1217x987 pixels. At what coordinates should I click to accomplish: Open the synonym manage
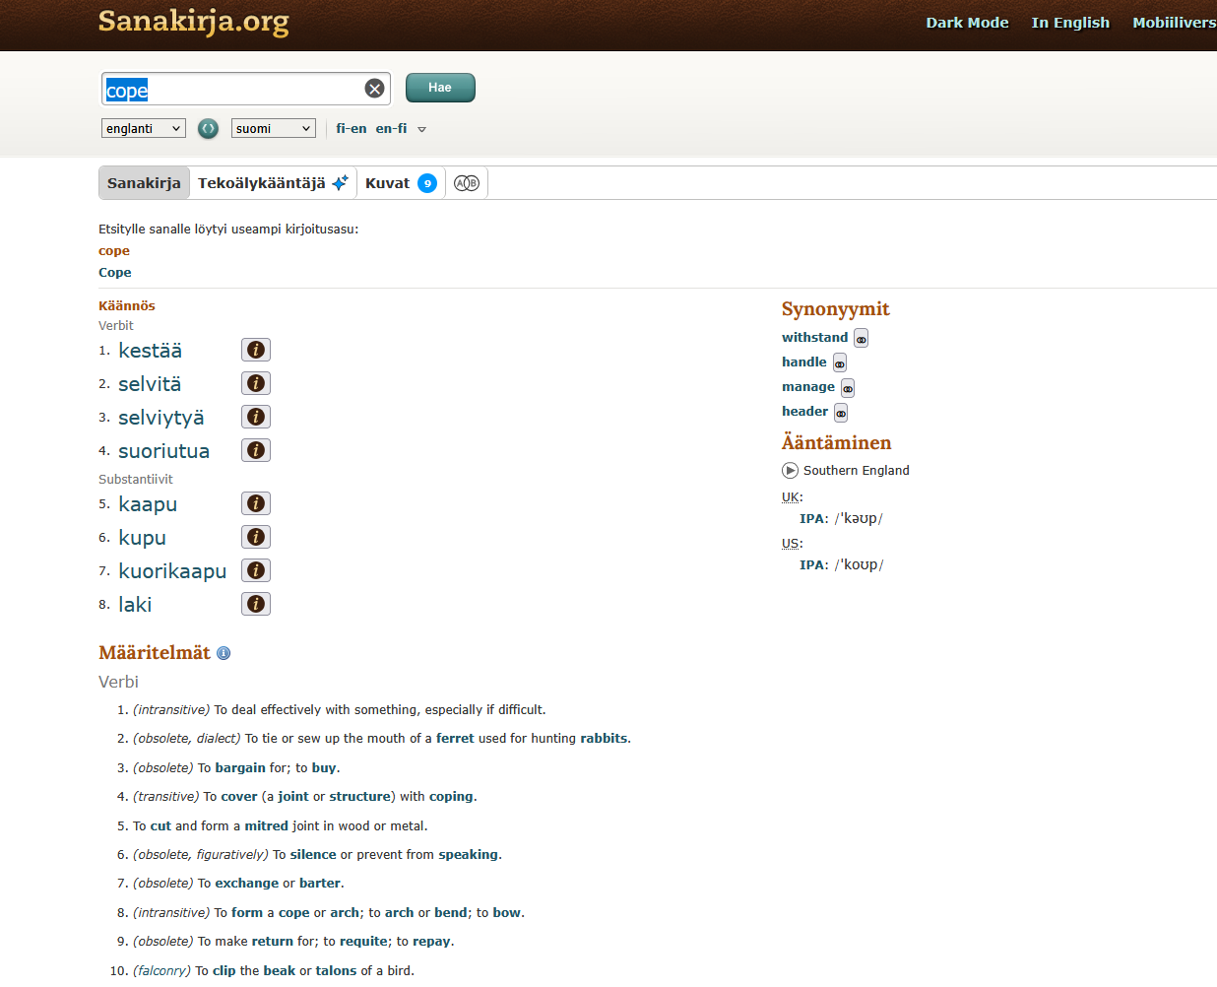tap(808, 386)
